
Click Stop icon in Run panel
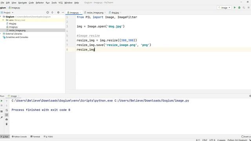[x=2, y=105]
